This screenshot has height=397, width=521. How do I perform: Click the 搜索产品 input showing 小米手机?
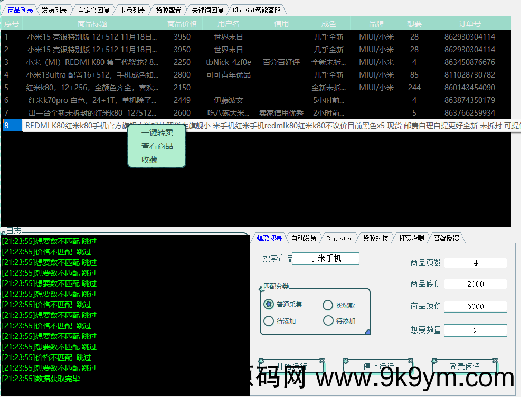(325, 259)
